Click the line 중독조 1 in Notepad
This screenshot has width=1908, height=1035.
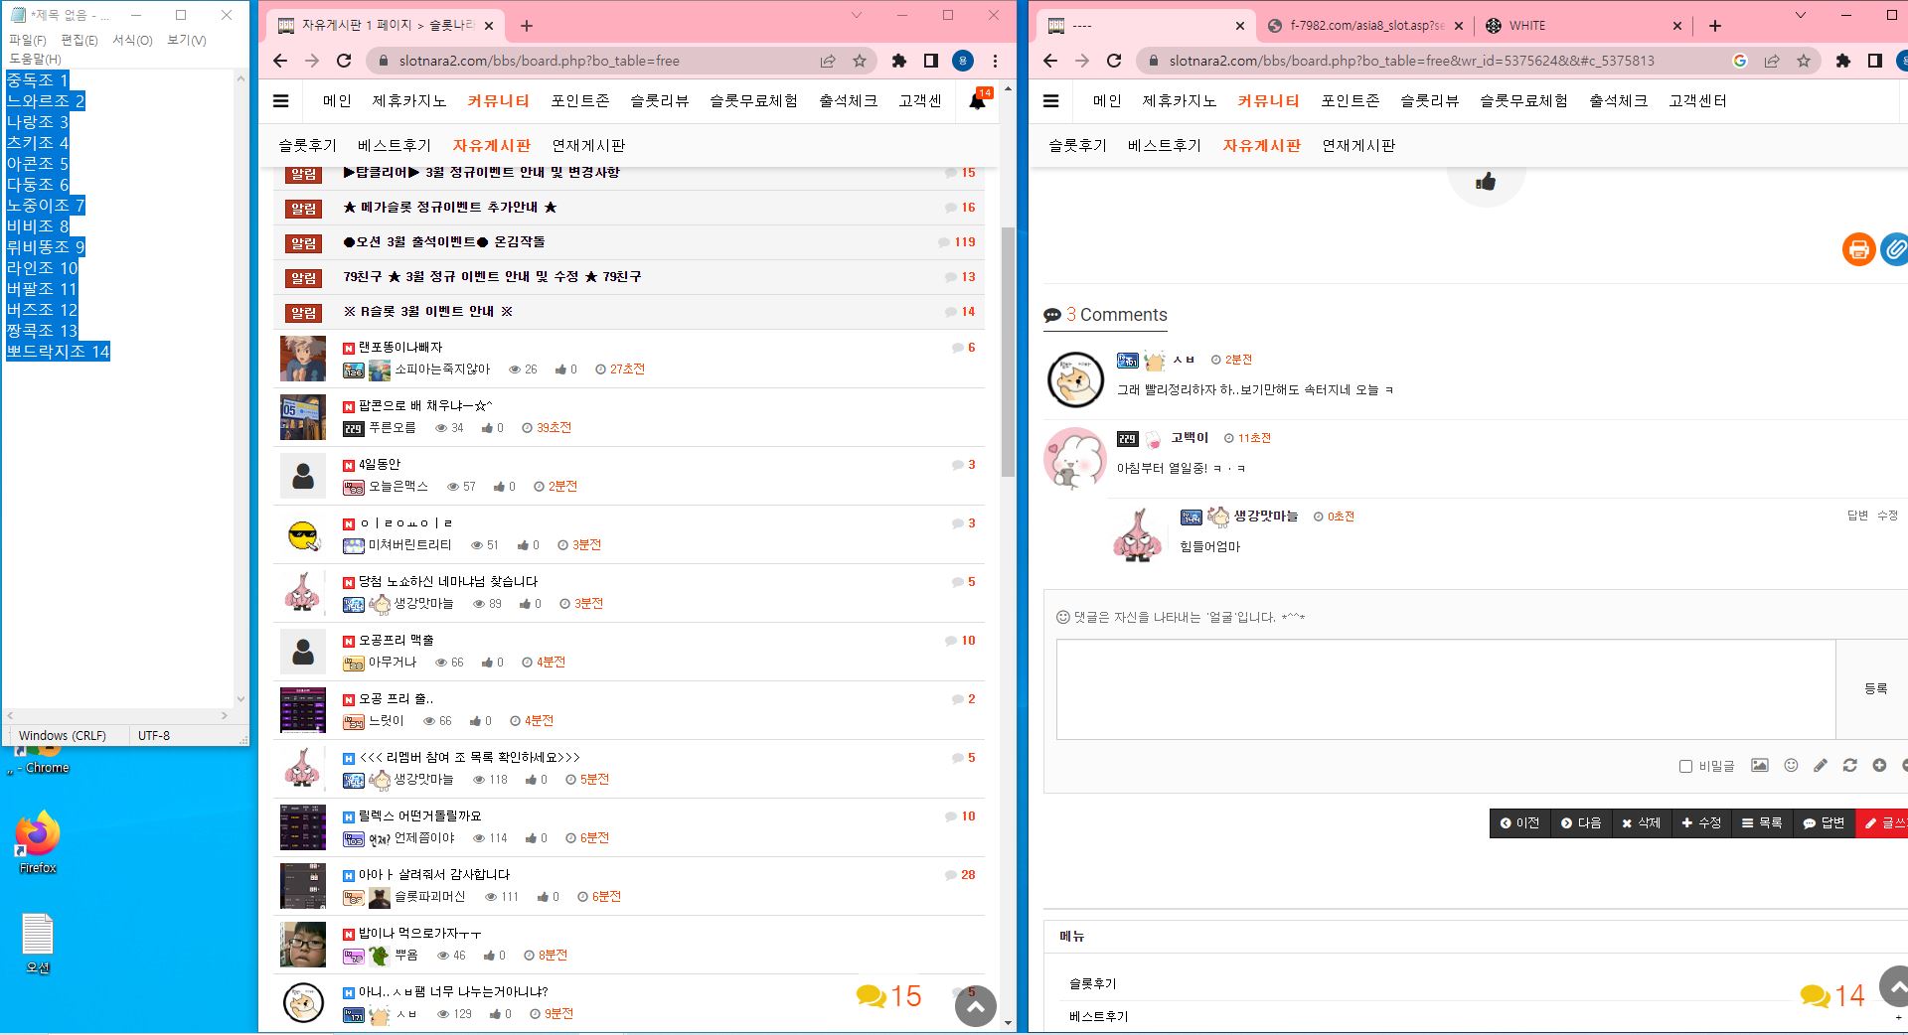tap(38, 80)
